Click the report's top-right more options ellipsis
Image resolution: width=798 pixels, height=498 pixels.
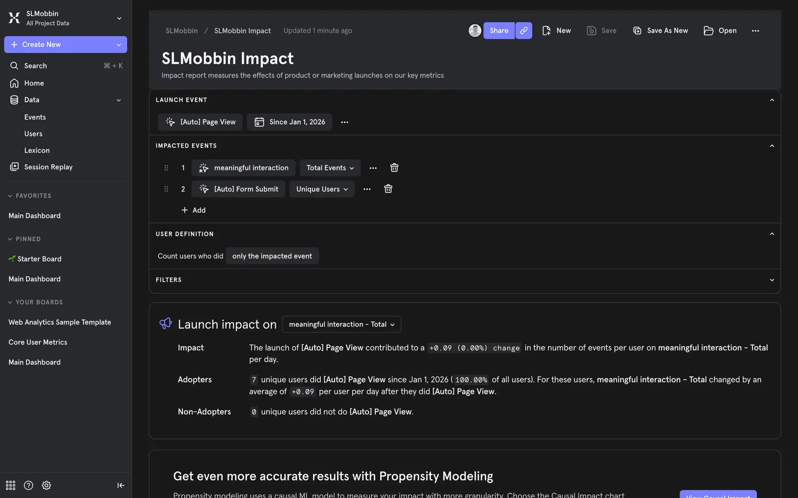(755, 31)
